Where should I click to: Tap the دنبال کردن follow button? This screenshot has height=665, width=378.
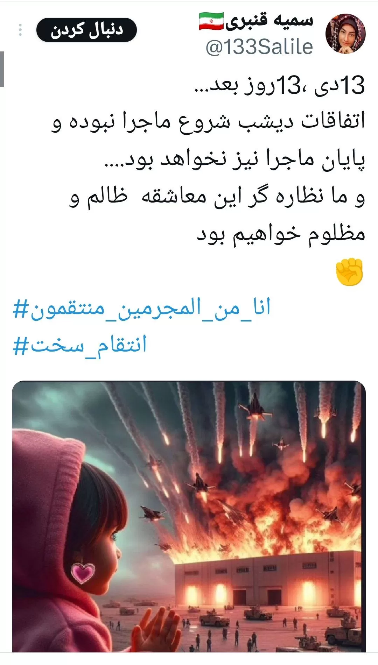pos(86,30)
